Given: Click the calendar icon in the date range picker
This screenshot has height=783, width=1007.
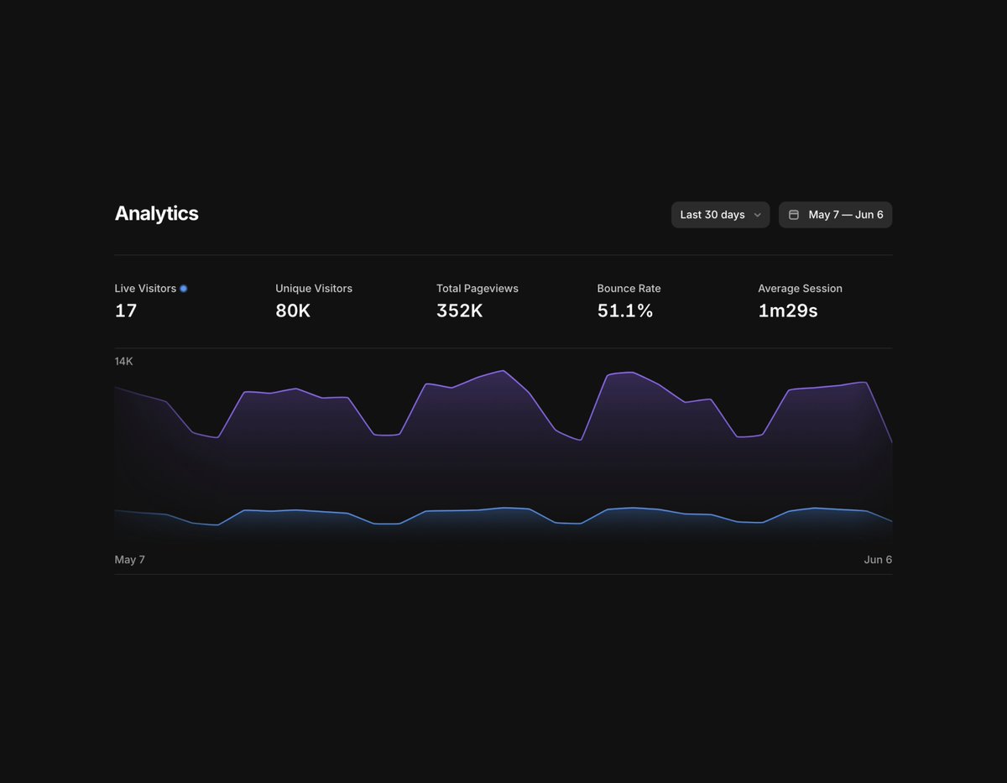Looking at the screenshot, I should click(x=793, y=215).
